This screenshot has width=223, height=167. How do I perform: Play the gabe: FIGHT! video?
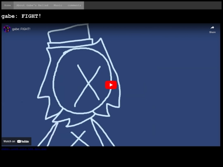tap(111, 85)
